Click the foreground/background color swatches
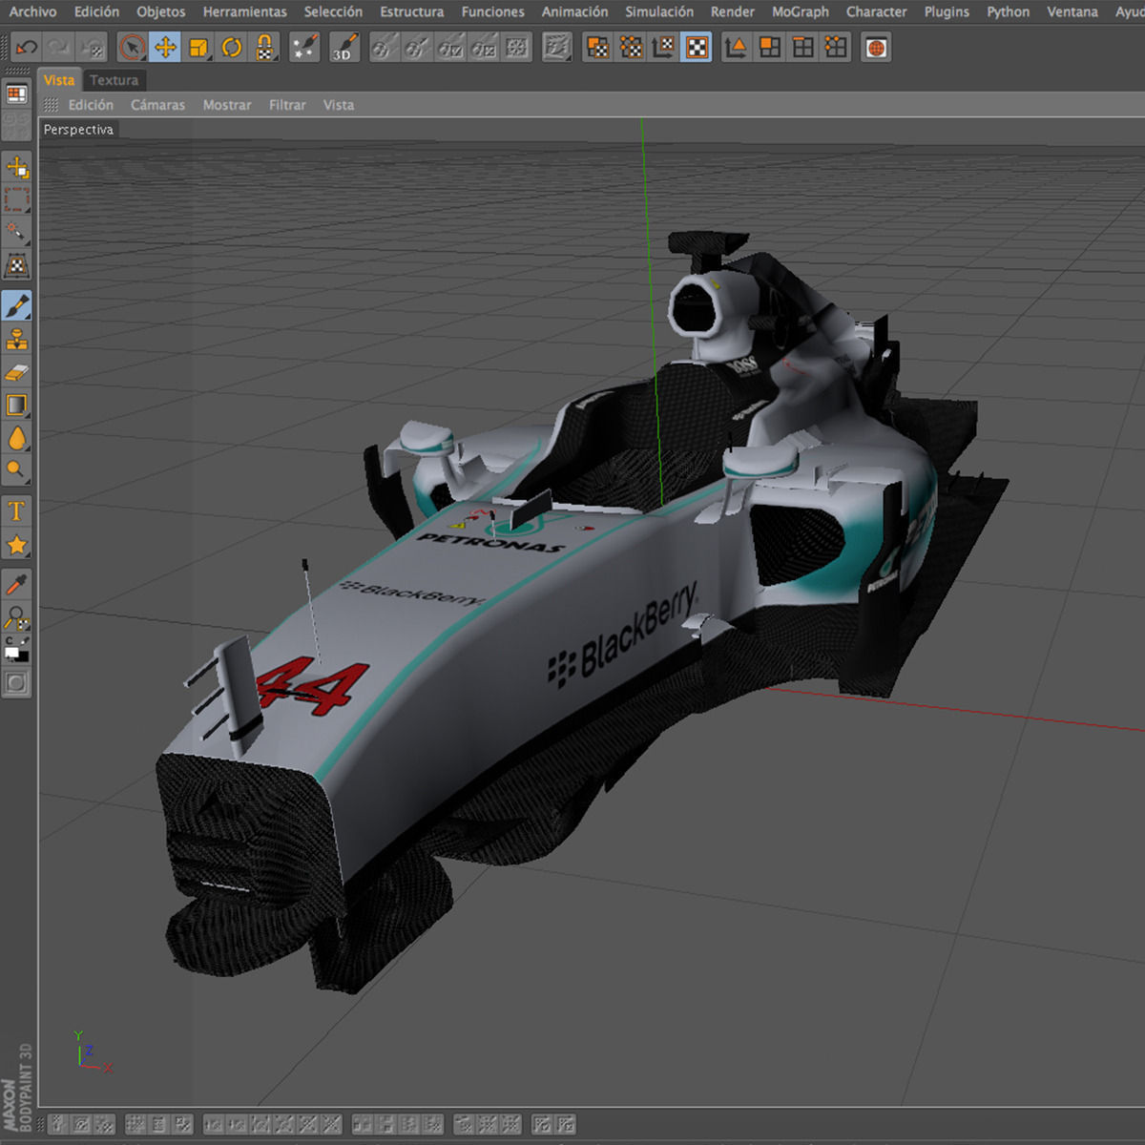The height and width of the screenshot is (1145, 1145). [x=17, y=650]
